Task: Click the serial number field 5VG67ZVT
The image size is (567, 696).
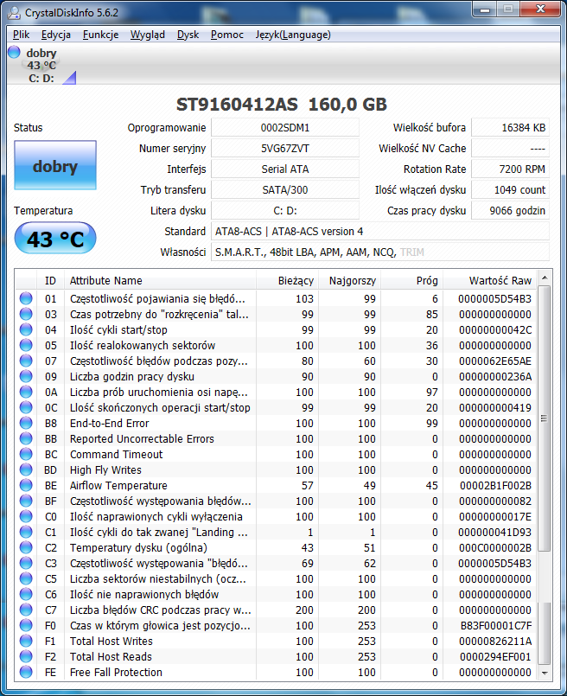Action: pyautogui.click(x=285, y=148)
